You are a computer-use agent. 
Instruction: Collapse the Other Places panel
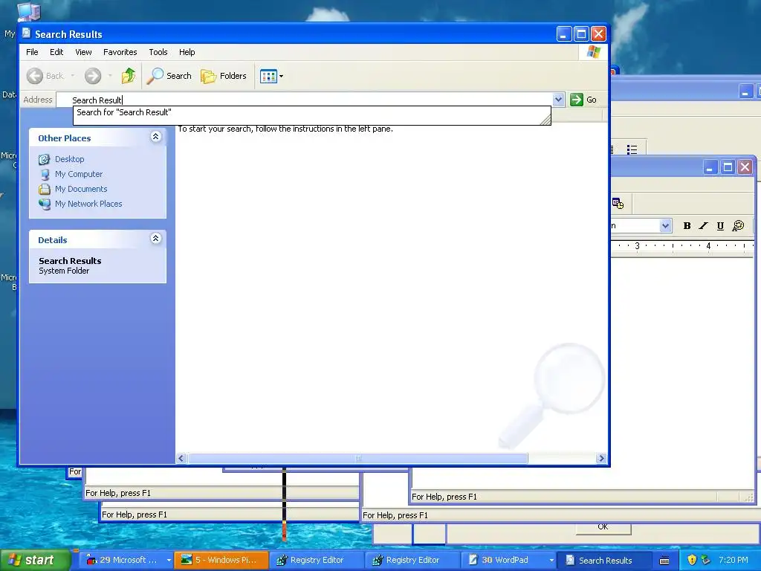pyautogui.click(x=156, y=137)
